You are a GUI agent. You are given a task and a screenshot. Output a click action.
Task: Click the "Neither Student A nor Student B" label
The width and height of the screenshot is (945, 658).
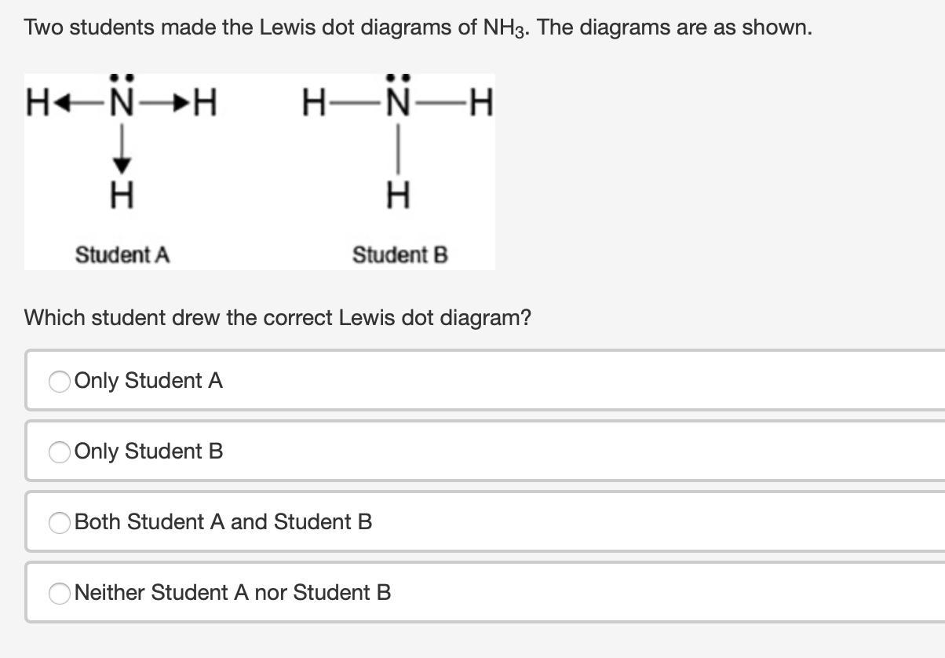pos(232,593)
